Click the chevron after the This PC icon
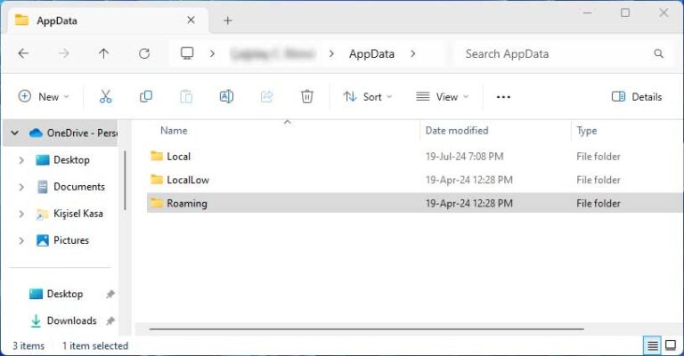Viewport: 684px width, 356px height. (x=213, y=53)
